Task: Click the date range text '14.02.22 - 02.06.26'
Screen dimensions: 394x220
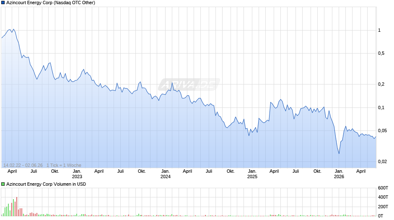Action: click(23, 165)
